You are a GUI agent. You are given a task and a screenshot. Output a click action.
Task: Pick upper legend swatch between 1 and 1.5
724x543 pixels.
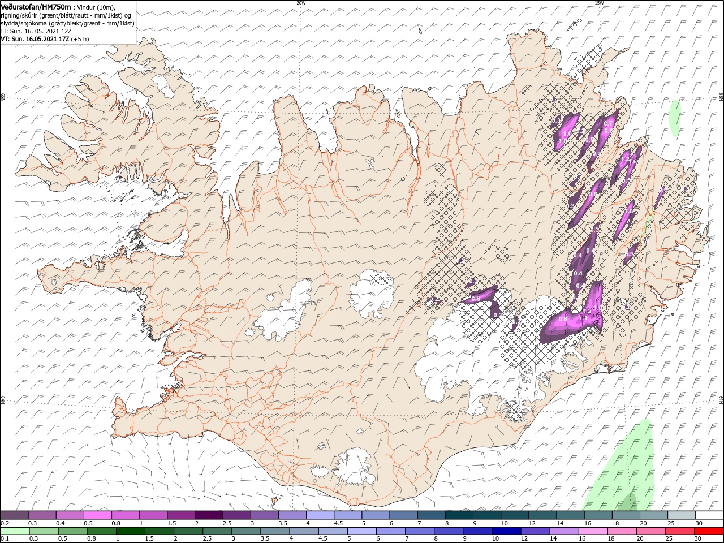click(153, 515)
